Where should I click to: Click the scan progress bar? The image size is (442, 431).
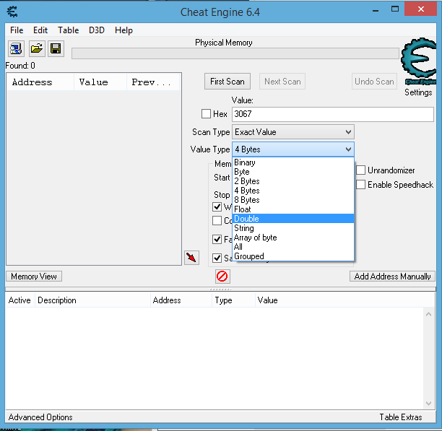point(235,53)
